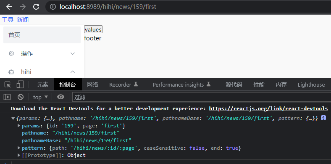View site information icon in address bar
Screen dimensions: 331x164
53,7
